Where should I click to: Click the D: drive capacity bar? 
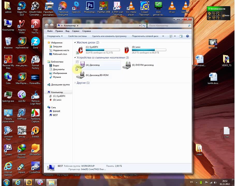149,50
